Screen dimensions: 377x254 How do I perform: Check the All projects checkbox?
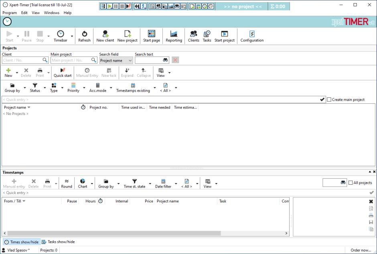(x=351, y=183)
